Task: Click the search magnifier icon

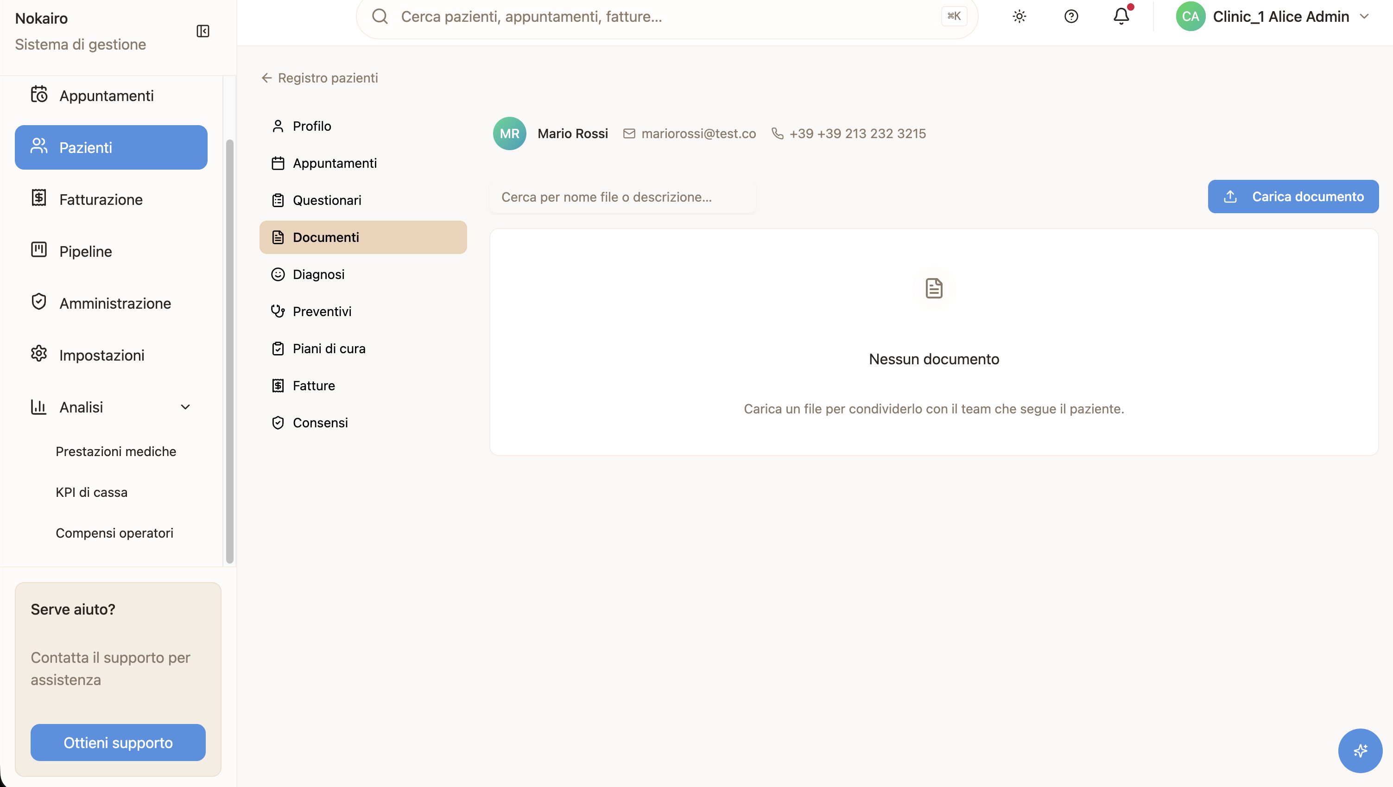Action: (x=380, y=17)
